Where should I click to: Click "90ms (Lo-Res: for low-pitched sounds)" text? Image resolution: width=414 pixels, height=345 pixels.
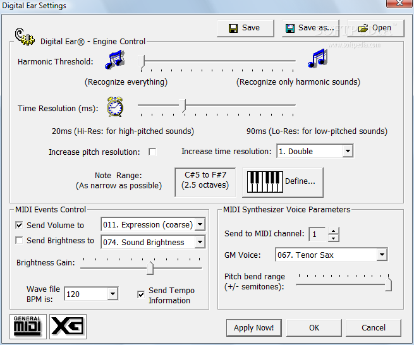(317, 131)
